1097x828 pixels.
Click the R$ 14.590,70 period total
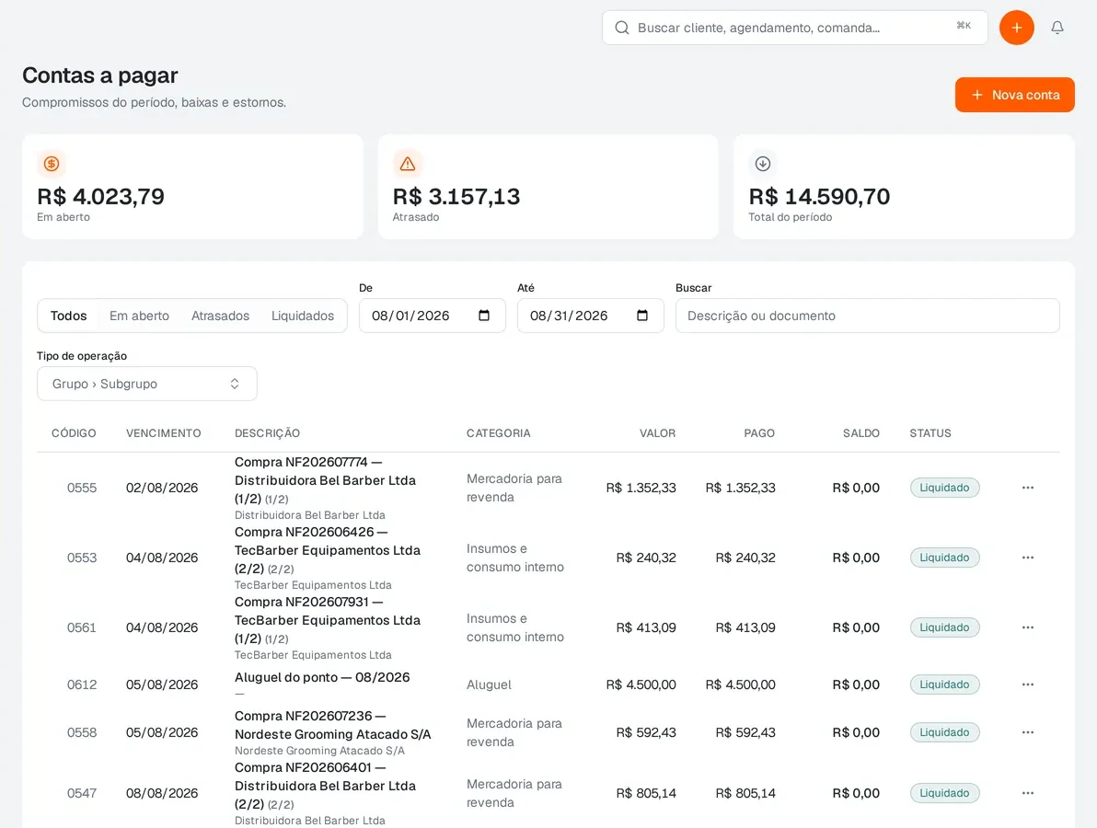[x=819, y=197]
